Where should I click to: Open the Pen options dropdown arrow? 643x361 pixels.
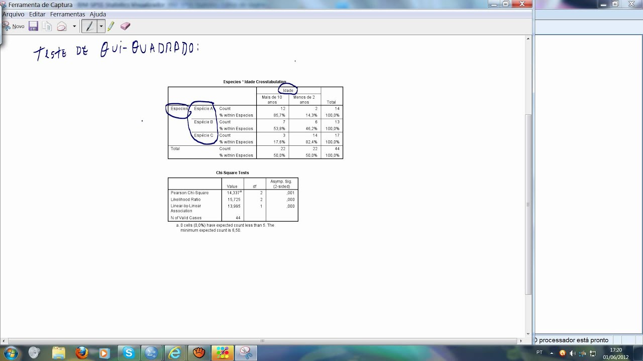(101, 26)
